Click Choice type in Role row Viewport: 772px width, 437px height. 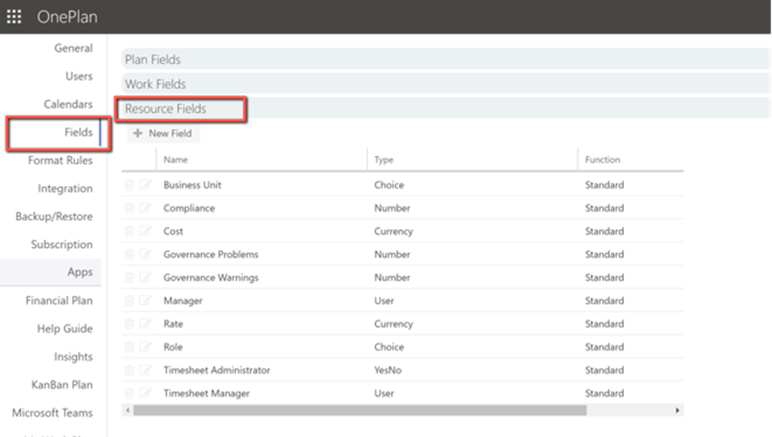click(x=389, y=347)
